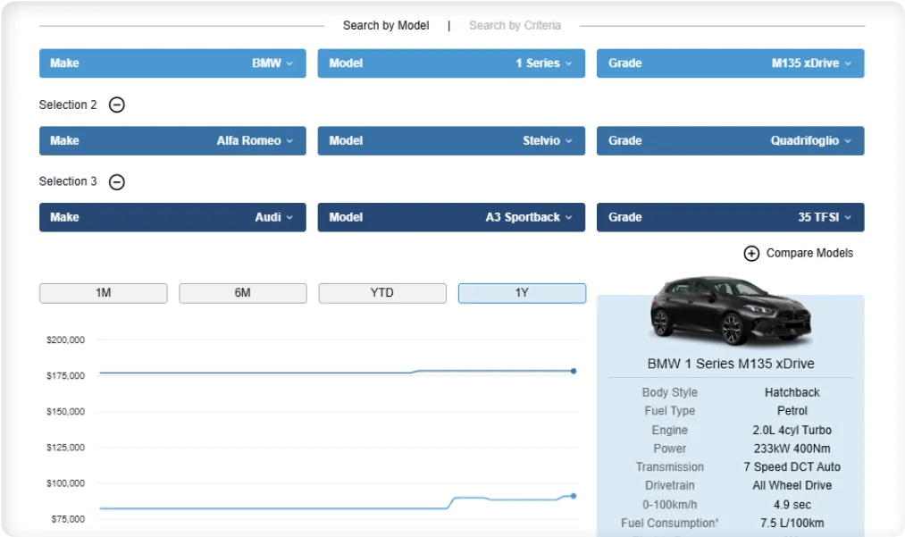The width and height of the screenshot is (905, 537).
Task: Select the 6M time range
Action: (243, 293)
